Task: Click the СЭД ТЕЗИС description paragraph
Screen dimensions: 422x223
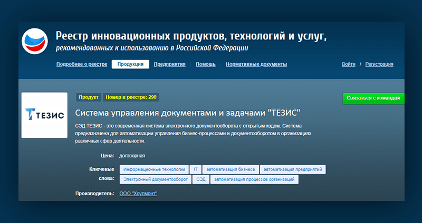Action: (x=193, y=134)
